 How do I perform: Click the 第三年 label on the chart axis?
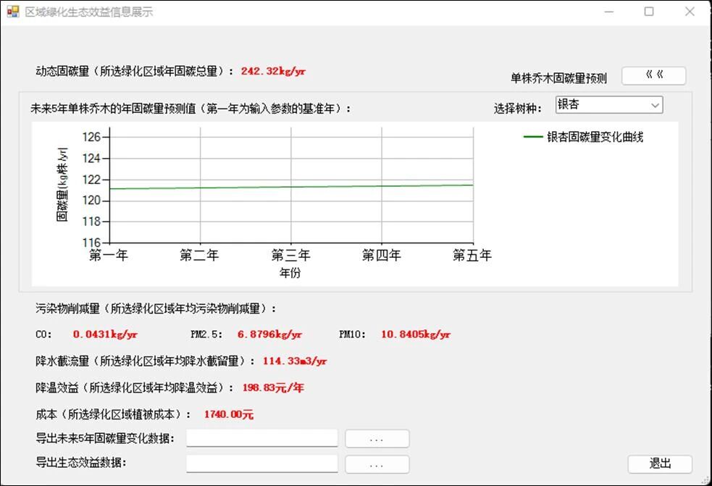(290, 256)
